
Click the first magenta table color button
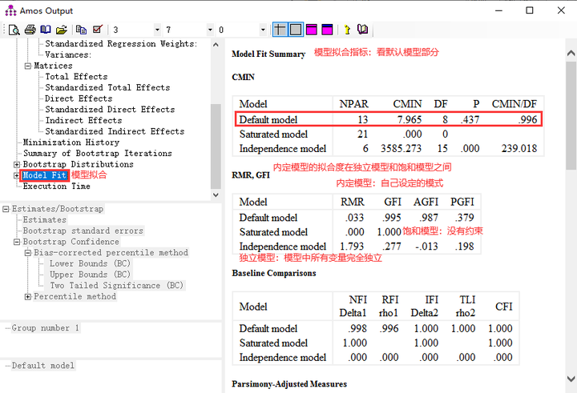[x=312, y=30]
